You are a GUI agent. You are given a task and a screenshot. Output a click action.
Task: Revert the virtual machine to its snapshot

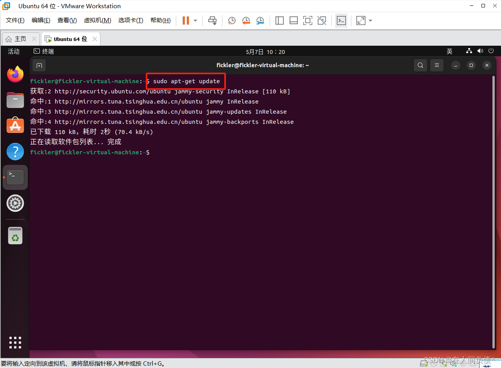246,20
